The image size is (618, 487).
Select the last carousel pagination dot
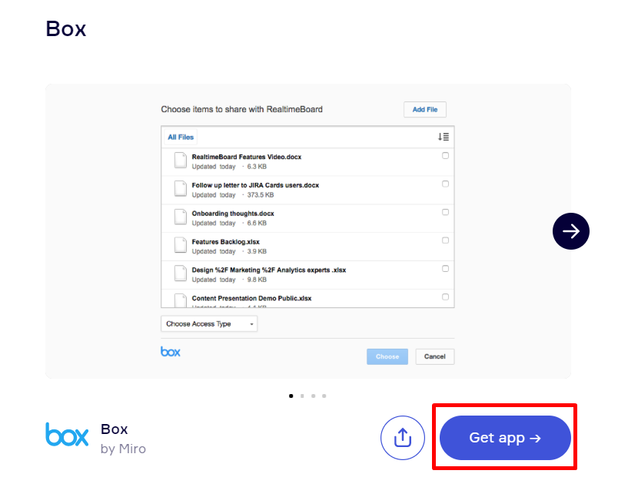324,396
